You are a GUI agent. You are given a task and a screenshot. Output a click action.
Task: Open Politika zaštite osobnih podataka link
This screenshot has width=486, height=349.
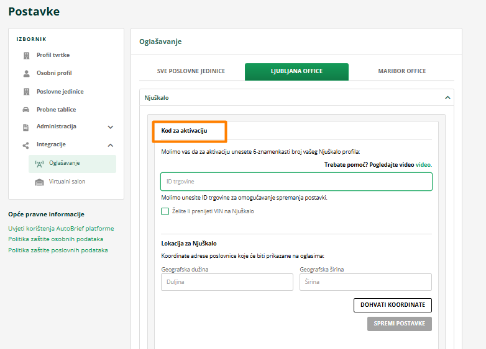click(x=55, y=239)
